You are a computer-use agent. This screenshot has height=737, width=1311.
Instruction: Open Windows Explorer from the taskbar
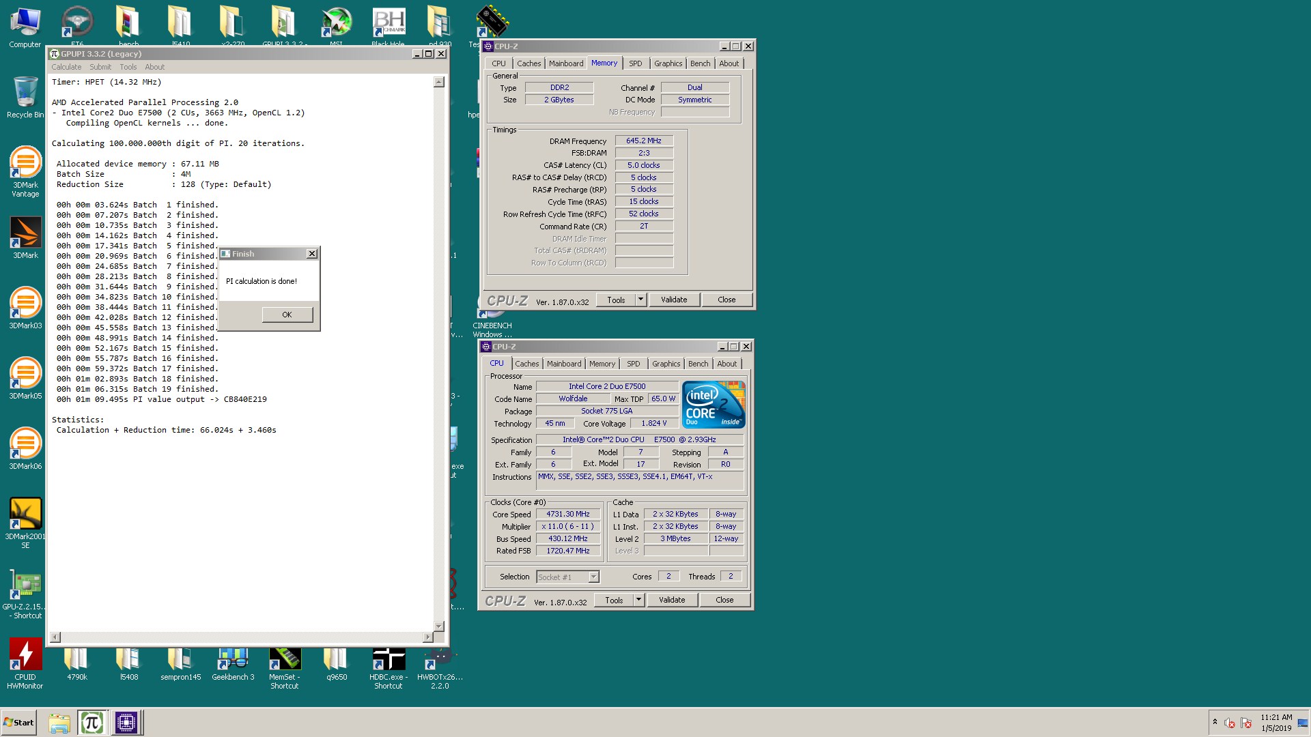pos(59,722)
